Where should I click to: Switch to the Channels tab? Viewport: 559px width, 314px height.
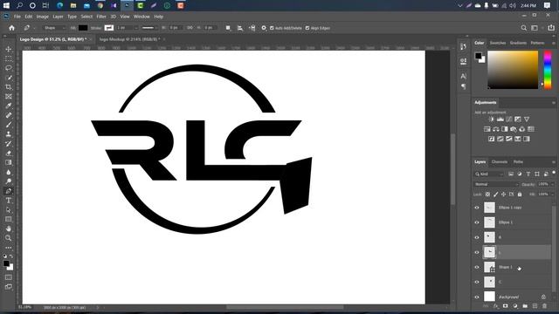pos(500,162)
